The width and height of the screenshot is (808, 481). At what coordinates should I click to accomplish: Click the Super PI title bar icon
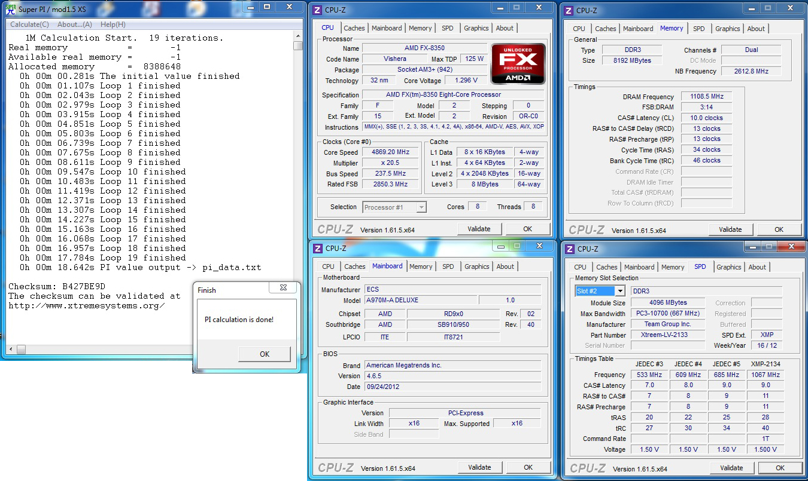[x=10, y=10]
